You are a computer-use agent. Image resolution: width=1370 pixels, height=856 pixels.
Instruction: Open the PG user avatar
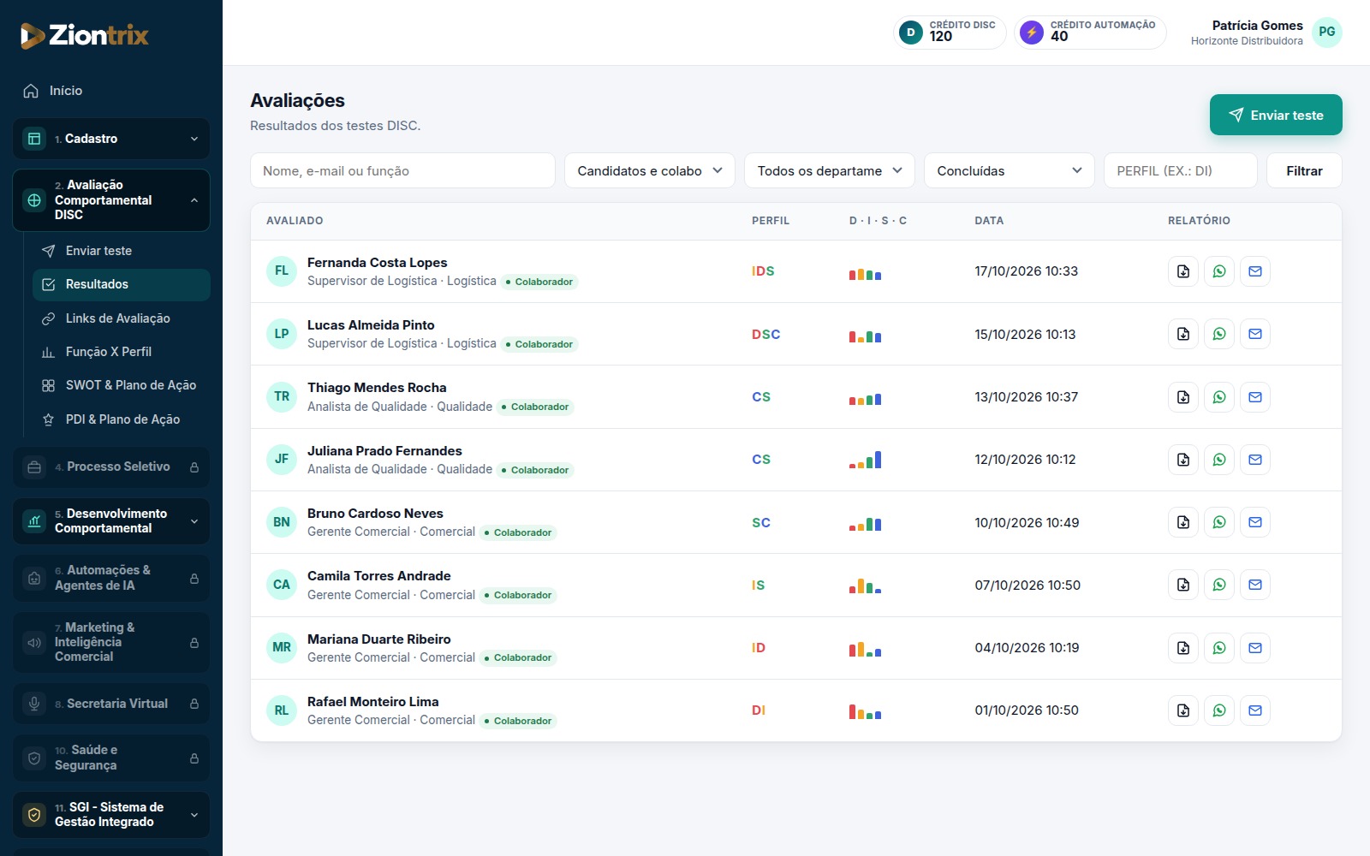point(1326,33)
